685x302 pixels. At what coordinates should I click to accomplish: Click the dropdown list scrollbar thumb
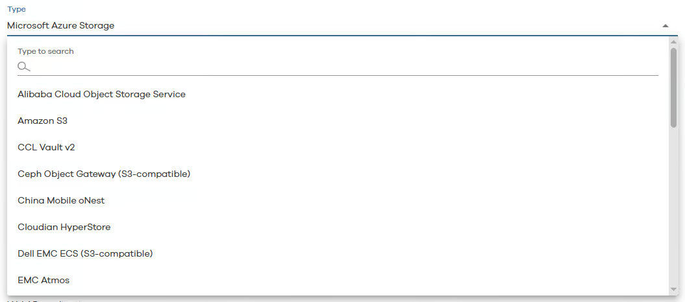point(673,87)
